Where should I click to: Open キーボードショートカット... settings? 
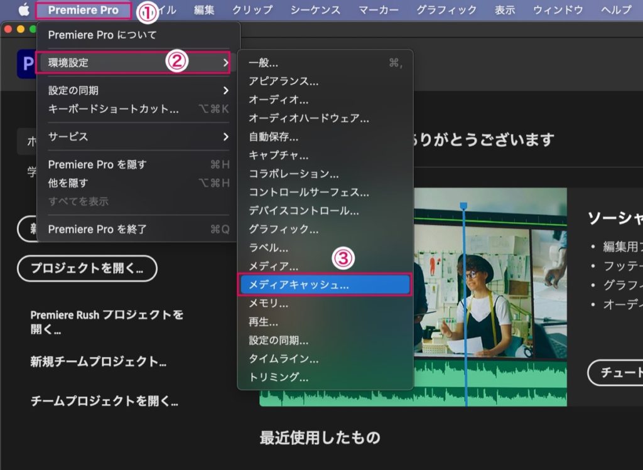(138, 109)
